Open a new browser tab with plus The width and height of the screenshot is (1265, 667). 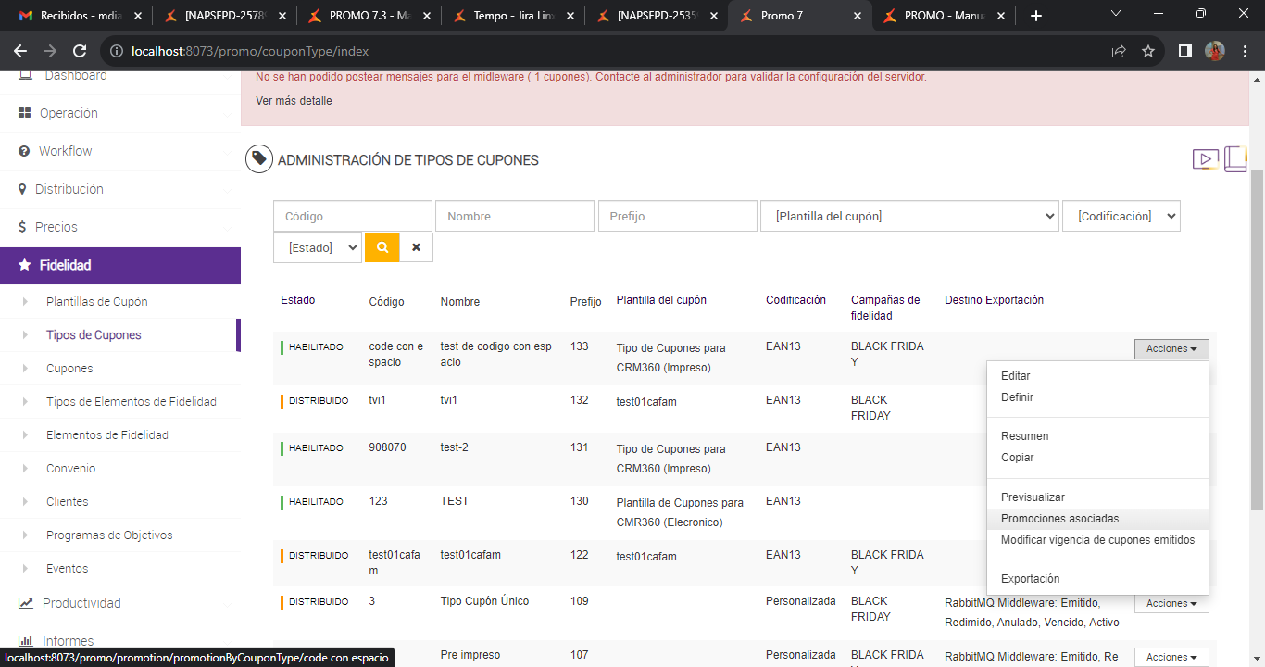click(x=1036, y=16)
